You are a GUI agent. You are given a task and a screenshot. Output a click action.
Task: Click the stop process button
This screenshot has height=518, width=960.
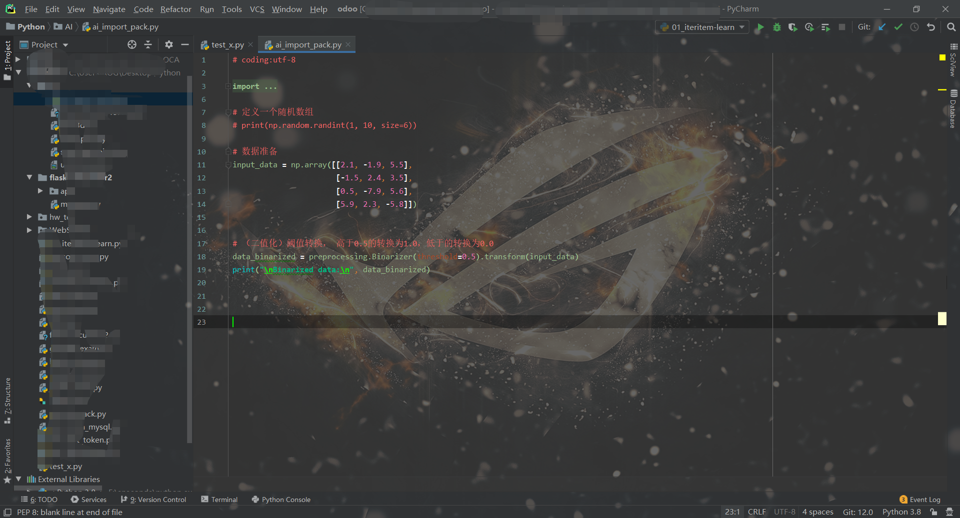click(842, 27)
